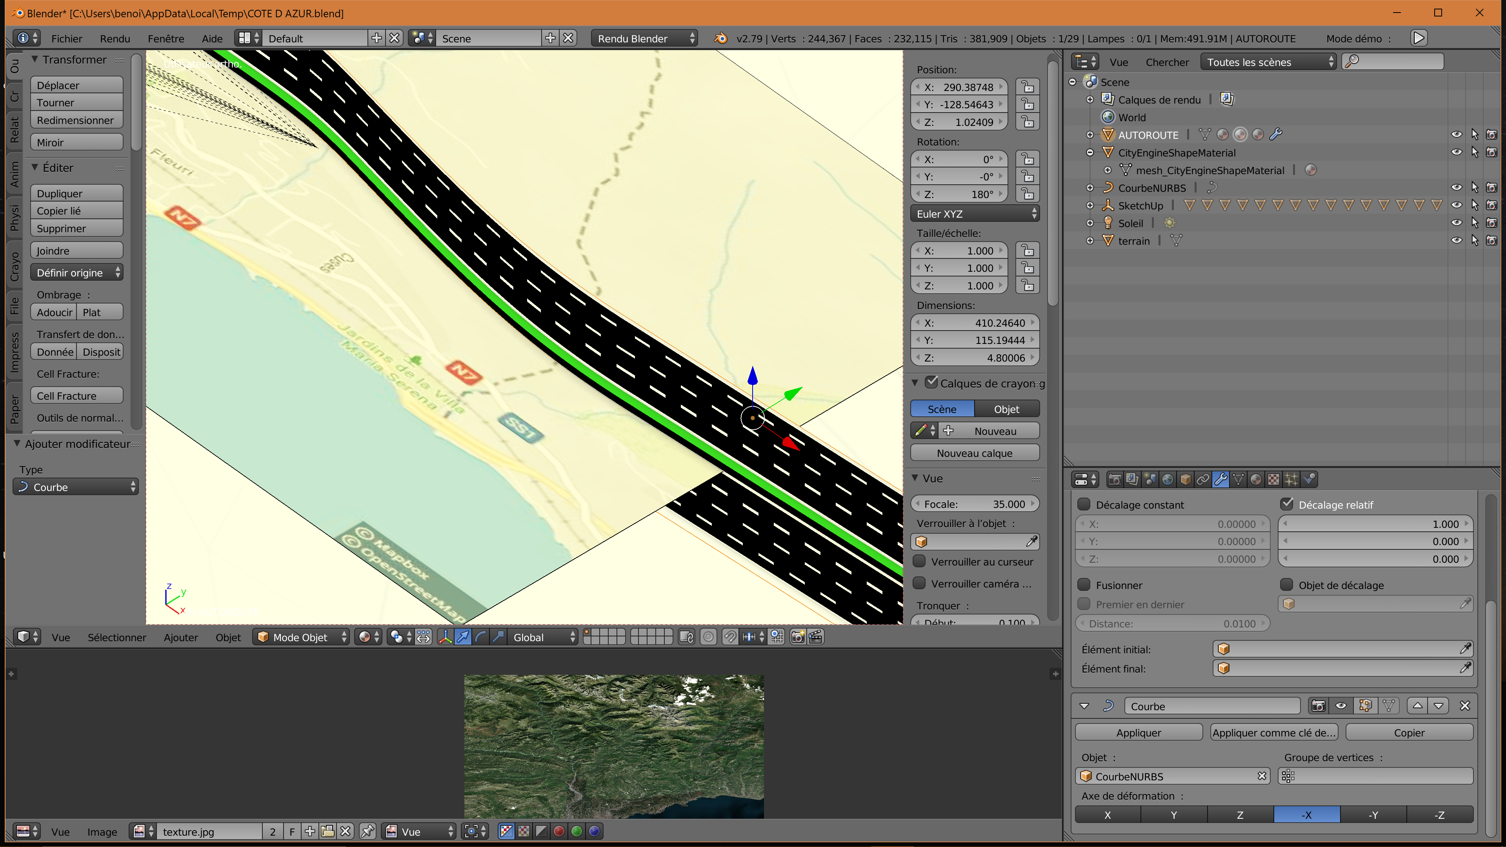Open the Global orientation dropdown
1506x847 pixels.
(x=542, y=636)
